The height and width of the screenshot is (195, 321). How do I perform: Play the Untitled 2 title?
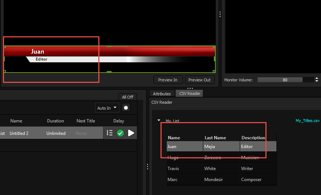[x=131, y=133]
